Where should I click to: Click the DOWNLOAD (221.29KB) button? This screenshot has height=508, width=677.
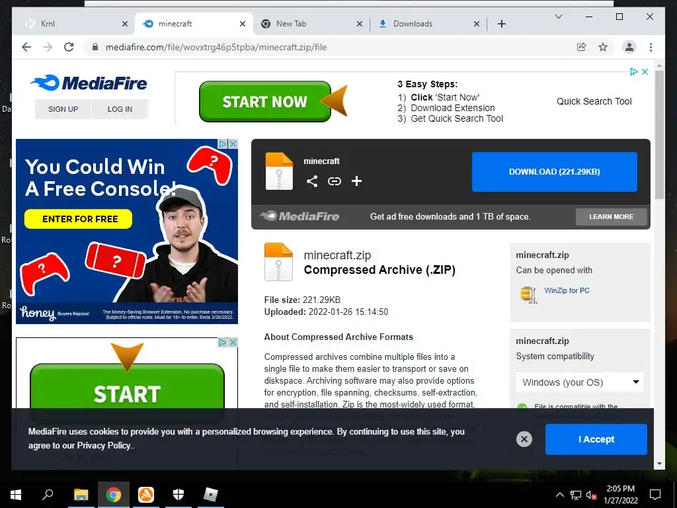pyautogui.click(x=555, y=171)
